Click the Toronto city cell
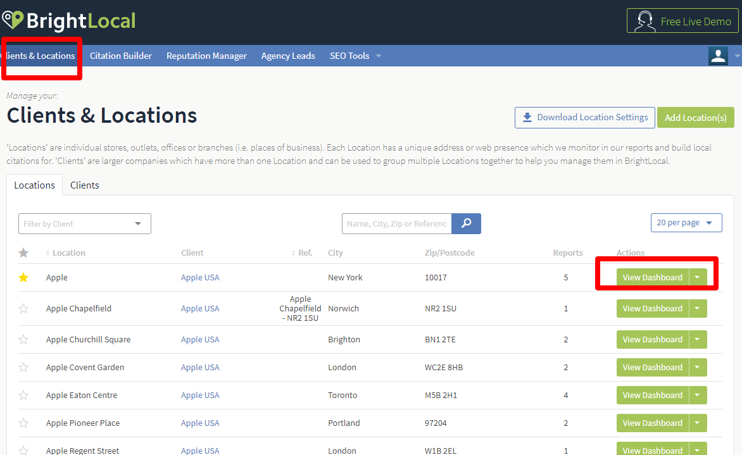Viewport: 742px width, 455px height. 343,395
